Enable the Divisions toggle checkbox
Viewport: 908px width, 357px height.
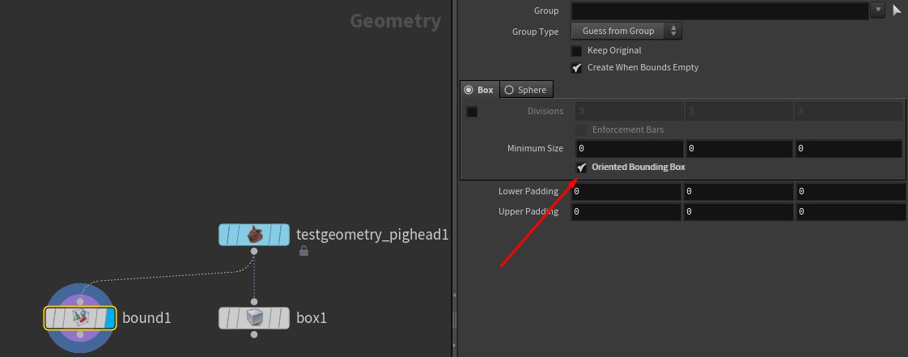[x=472, y=112]
